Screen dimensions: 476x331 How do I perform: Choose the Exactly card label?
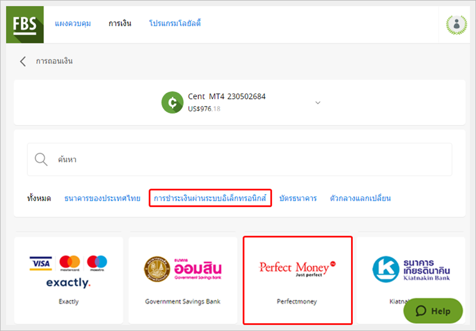(68, 302)
